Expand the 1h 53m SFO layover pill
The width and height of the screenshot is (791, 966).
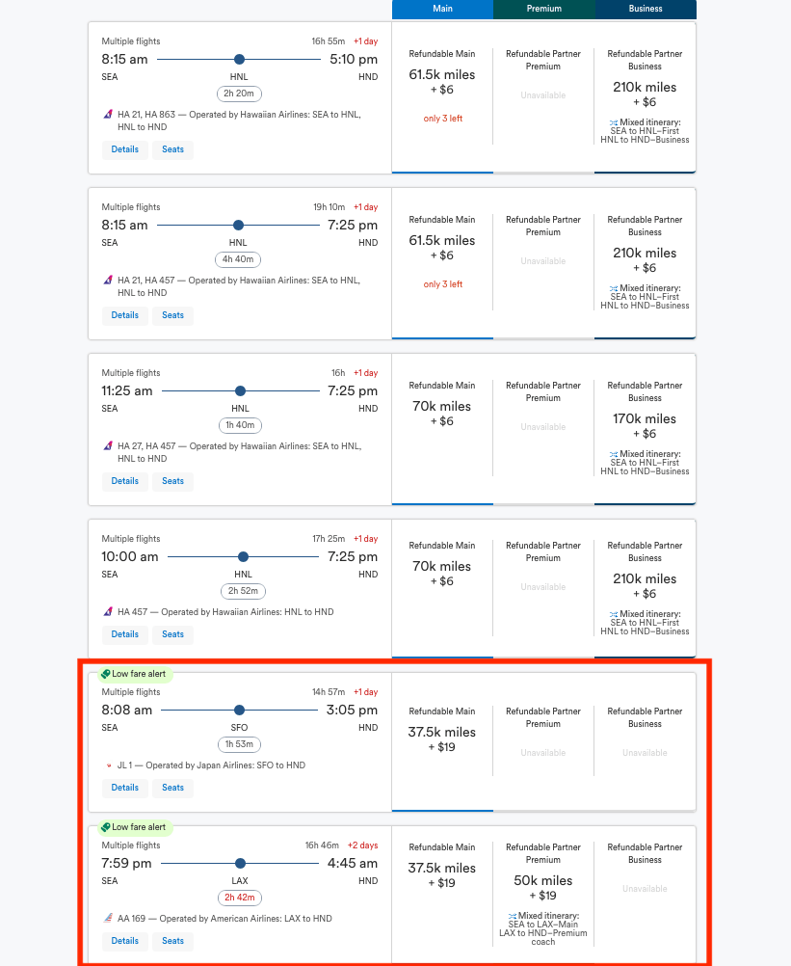point(240,744)
